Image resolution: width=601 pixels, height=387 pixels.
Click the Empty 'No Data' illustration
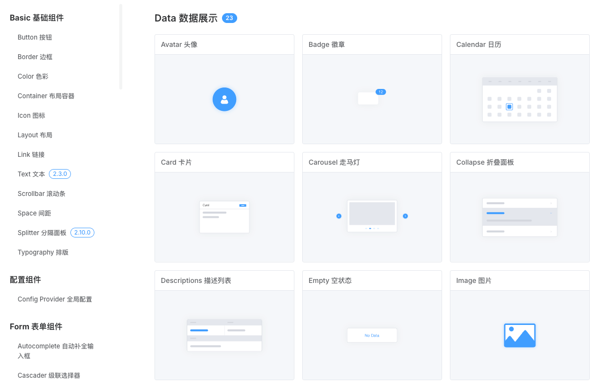click(372, 335)
